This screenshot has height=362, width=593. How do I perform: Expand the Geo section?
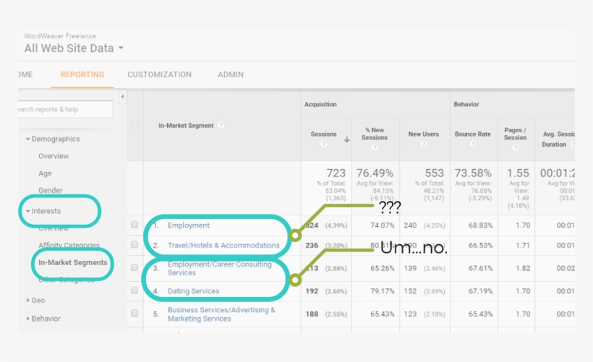(35, 300)
